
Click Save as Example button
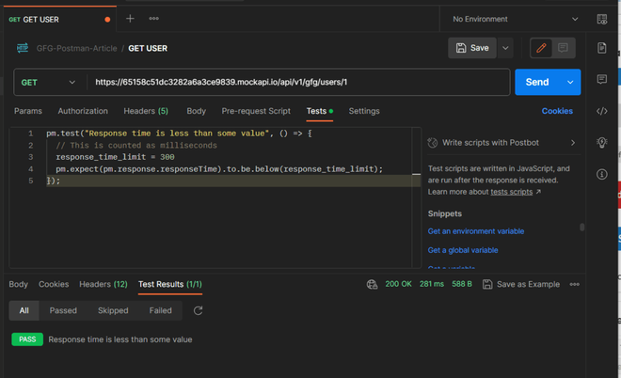tap(520, 284)
